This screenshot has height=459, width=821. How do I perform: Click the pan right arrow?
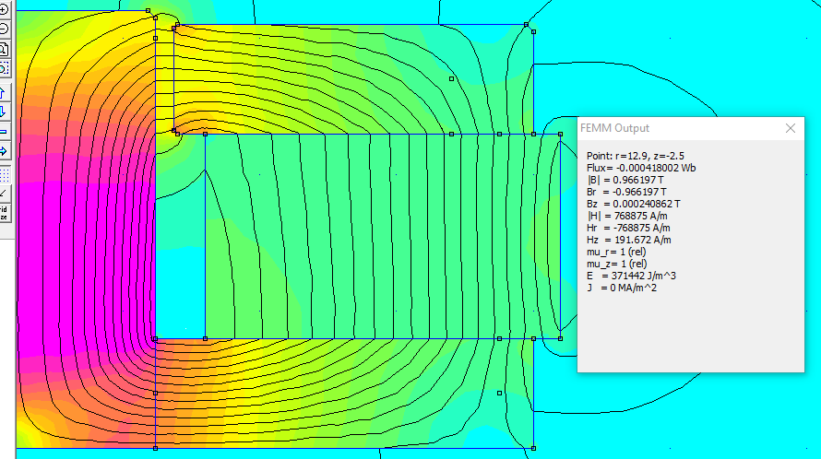[4, 151]
